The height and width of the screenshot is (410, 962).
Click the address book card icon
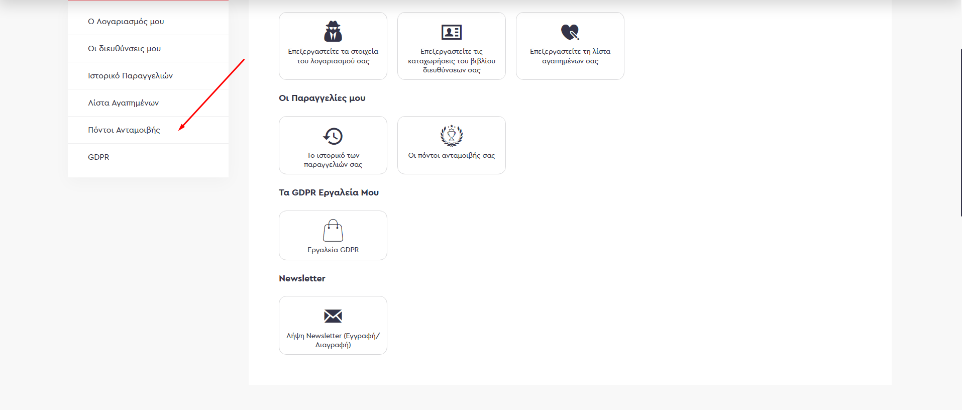click(x=451, y=32)
